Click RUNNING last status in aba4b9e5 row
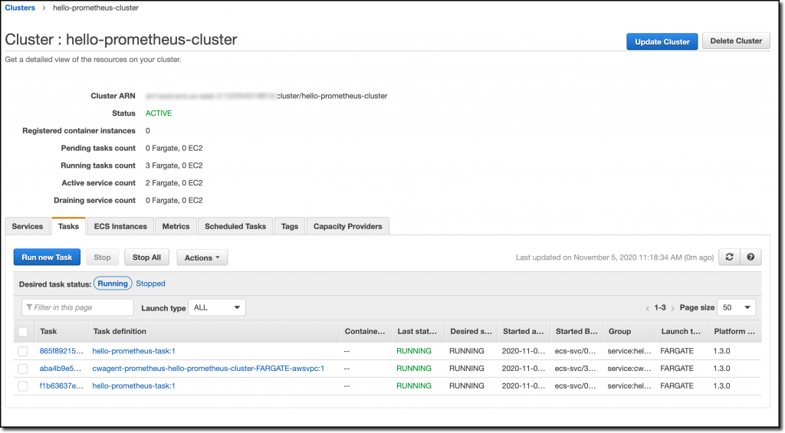The width and height of the screenshot is (785, 433). (x=414, y=369)
